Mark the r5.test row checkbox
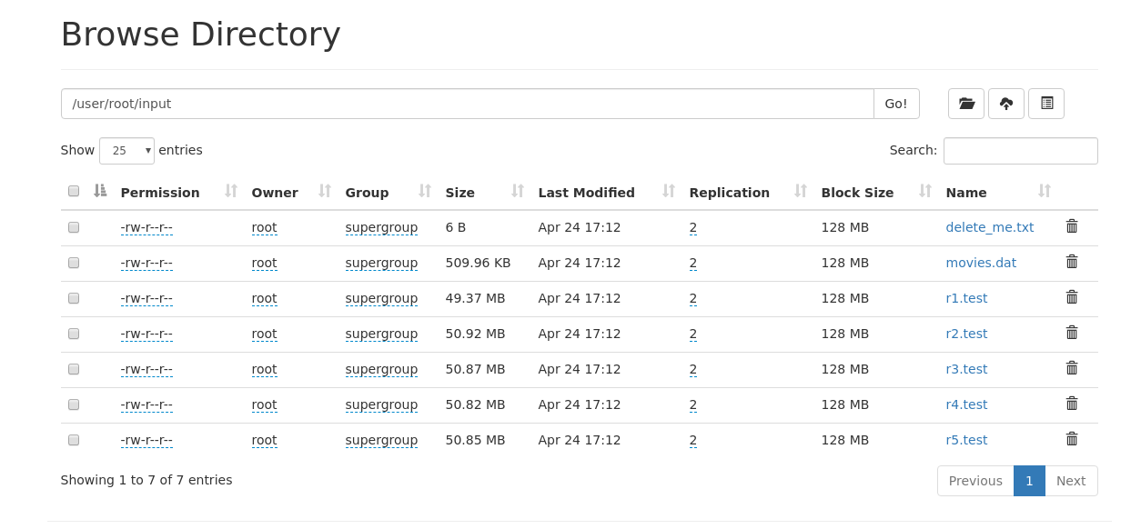The image size is (1141, 529). [x=74, y=440]
